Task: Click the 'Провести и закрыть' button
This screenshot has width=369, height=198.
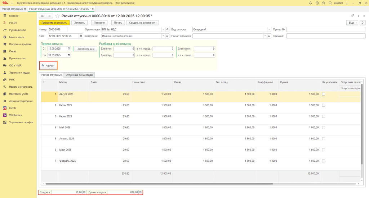Action: [x=54, y=23]
